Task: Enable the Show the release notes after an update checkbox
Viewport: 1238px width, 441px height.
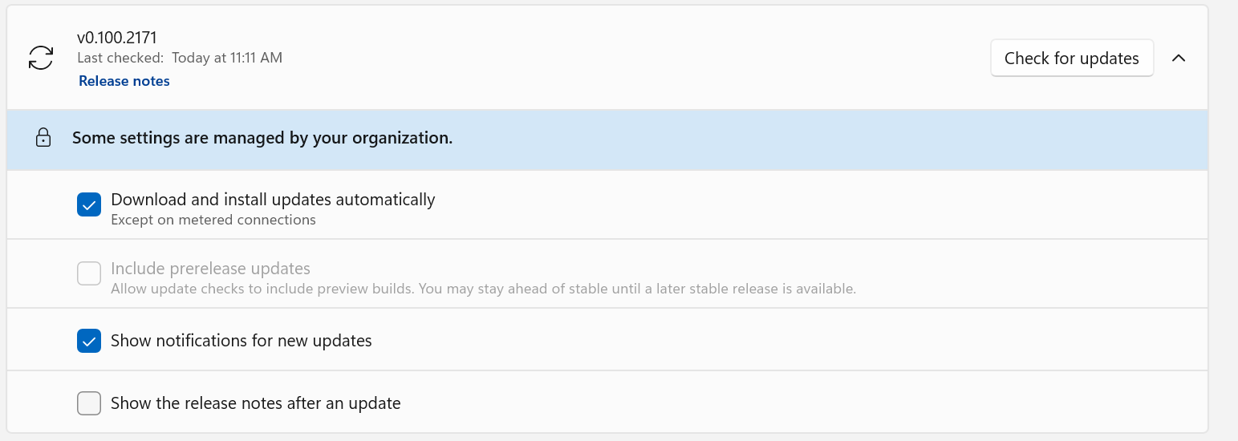Action: tap(89, 403)
